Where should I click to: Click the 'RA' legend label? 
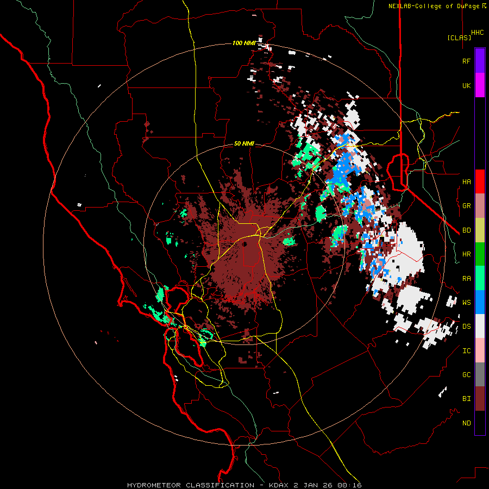[466, 279]
